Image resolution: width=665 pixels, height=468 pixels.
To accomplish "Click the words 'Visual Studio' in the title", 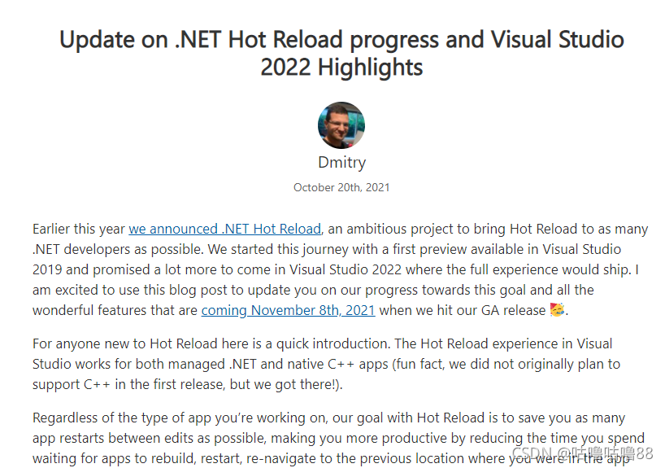I will (x=557, y=40).
